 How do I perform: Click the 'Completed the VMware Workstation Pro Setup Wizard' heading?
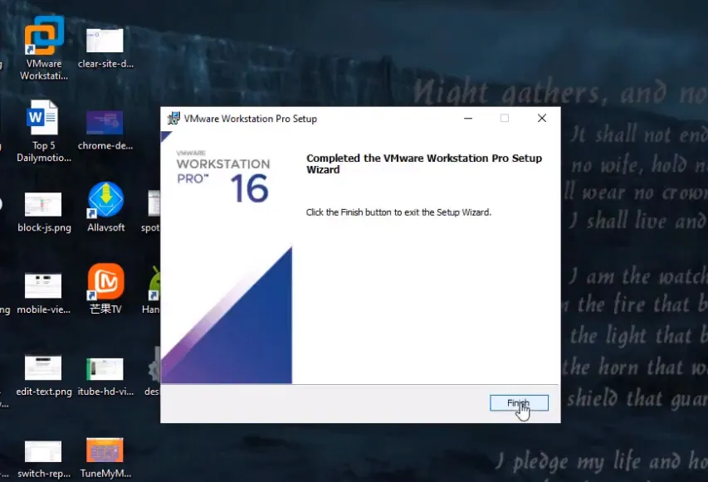423,163
